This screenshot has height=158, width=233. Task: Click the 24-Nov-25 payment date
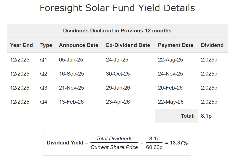(x=170, y=74)
